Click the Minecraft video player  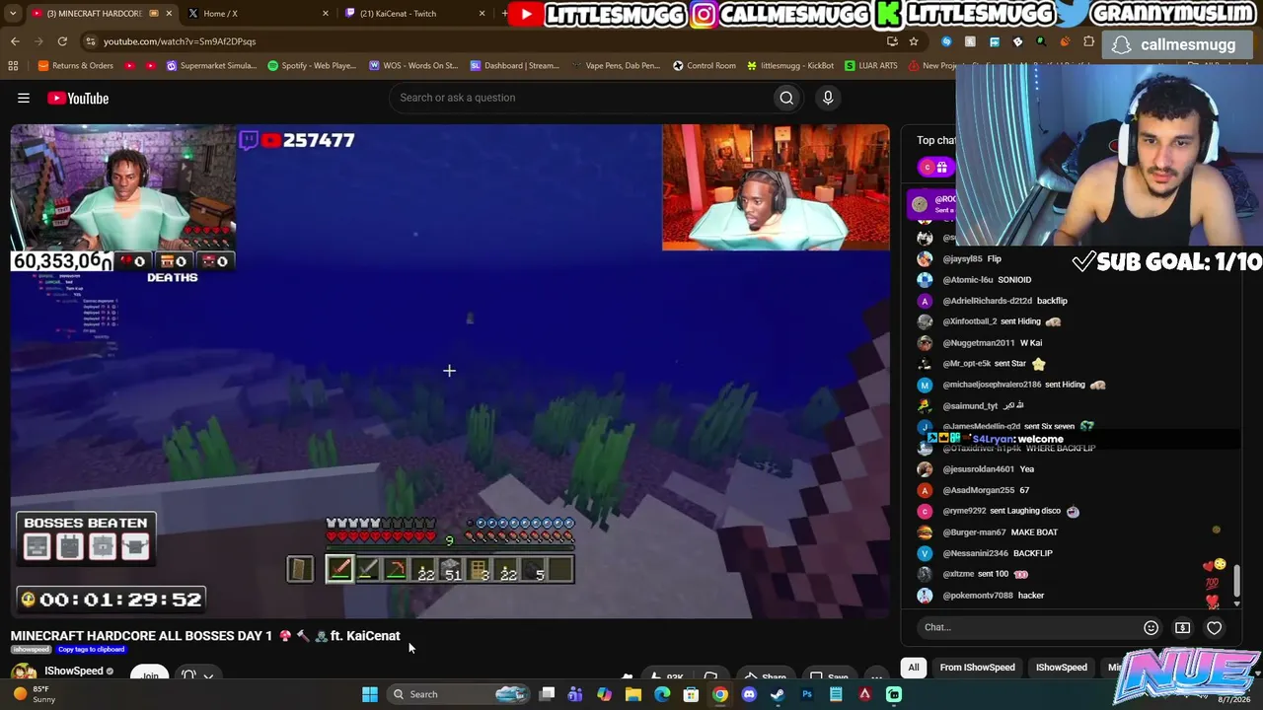(x=450, y=372)
